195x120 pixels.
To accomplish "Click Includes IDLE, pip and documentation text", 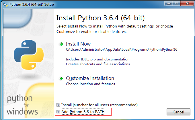I will click(97, 59).
